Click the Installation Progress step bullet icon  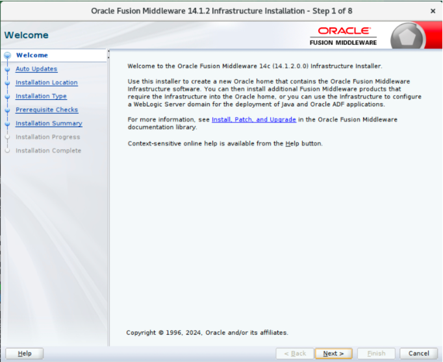point(8,137)
